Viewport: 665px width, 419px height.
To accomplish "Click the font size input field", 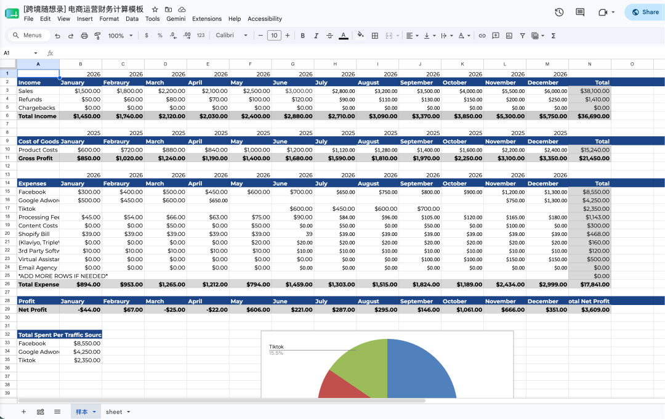I will coord(274,36).
